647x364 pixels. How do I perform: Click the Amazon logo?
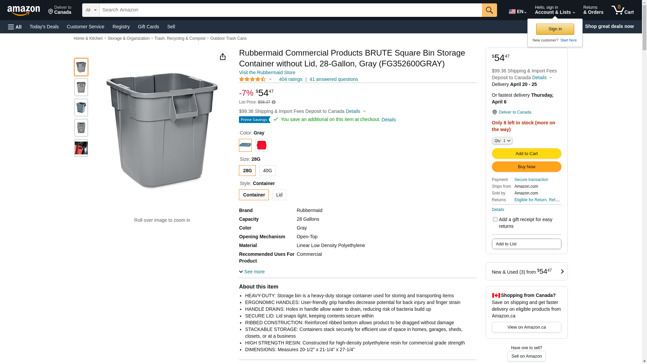pos(24,10)
